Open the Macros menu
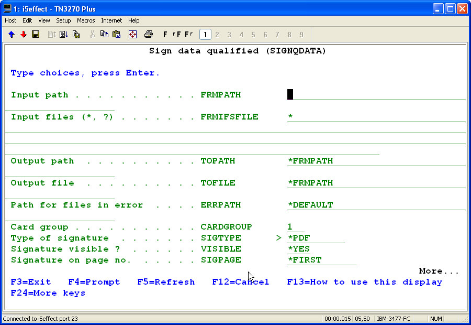This screenshot has width=471, height=325. (86, 20)
